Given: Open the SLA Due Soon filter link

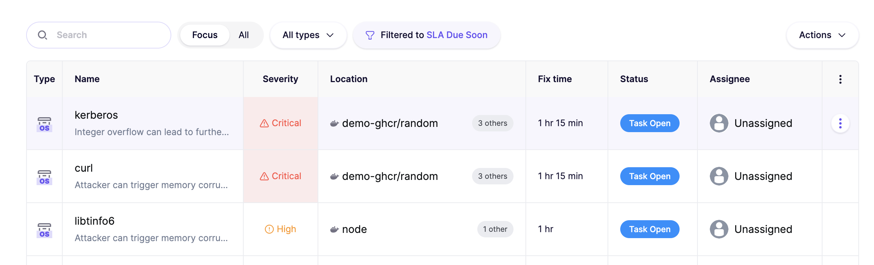Looking at the screenshot, I should pos(457,35).
